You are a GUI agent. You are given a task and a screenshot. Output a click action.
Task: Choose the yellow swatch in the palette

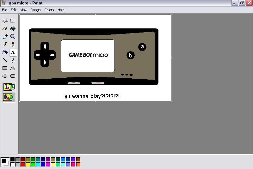[x=28, y=164]
